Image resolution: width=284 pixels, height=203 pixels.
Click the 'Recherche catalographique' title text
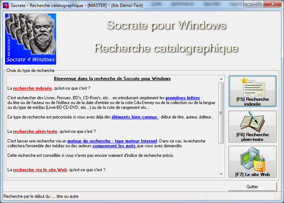tap(166, 48)
